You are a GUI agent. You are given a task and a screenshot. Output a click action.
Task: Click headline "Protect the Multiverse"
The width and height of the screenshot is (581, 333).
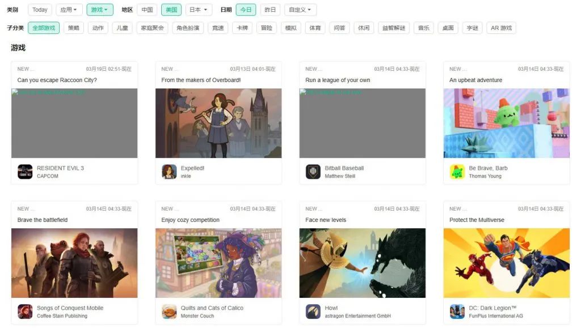pyautogui.click(x=477, y=220)
